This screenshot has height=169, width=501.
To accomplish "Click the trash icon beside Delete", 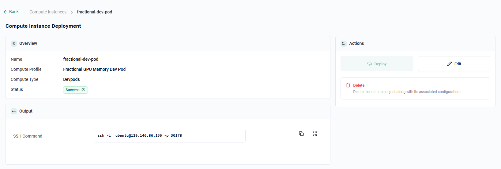I will coord(348,85).
